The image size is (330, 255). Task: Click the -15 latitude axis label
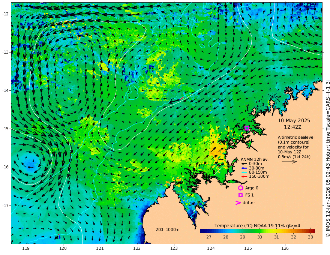pyautogui.click(x=6, y=129)
